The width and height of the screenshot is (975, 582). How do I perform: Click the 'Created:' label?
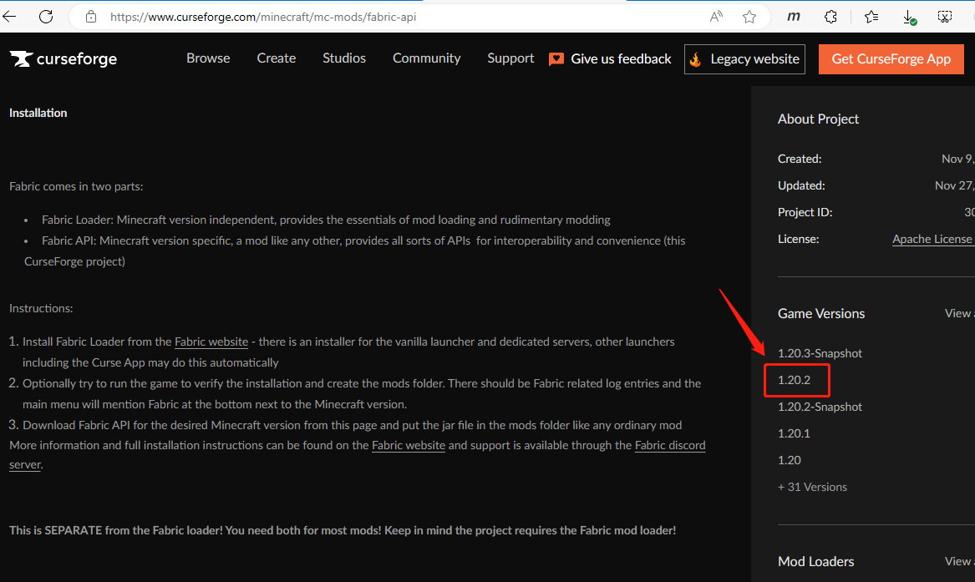[x=800, y=159]
